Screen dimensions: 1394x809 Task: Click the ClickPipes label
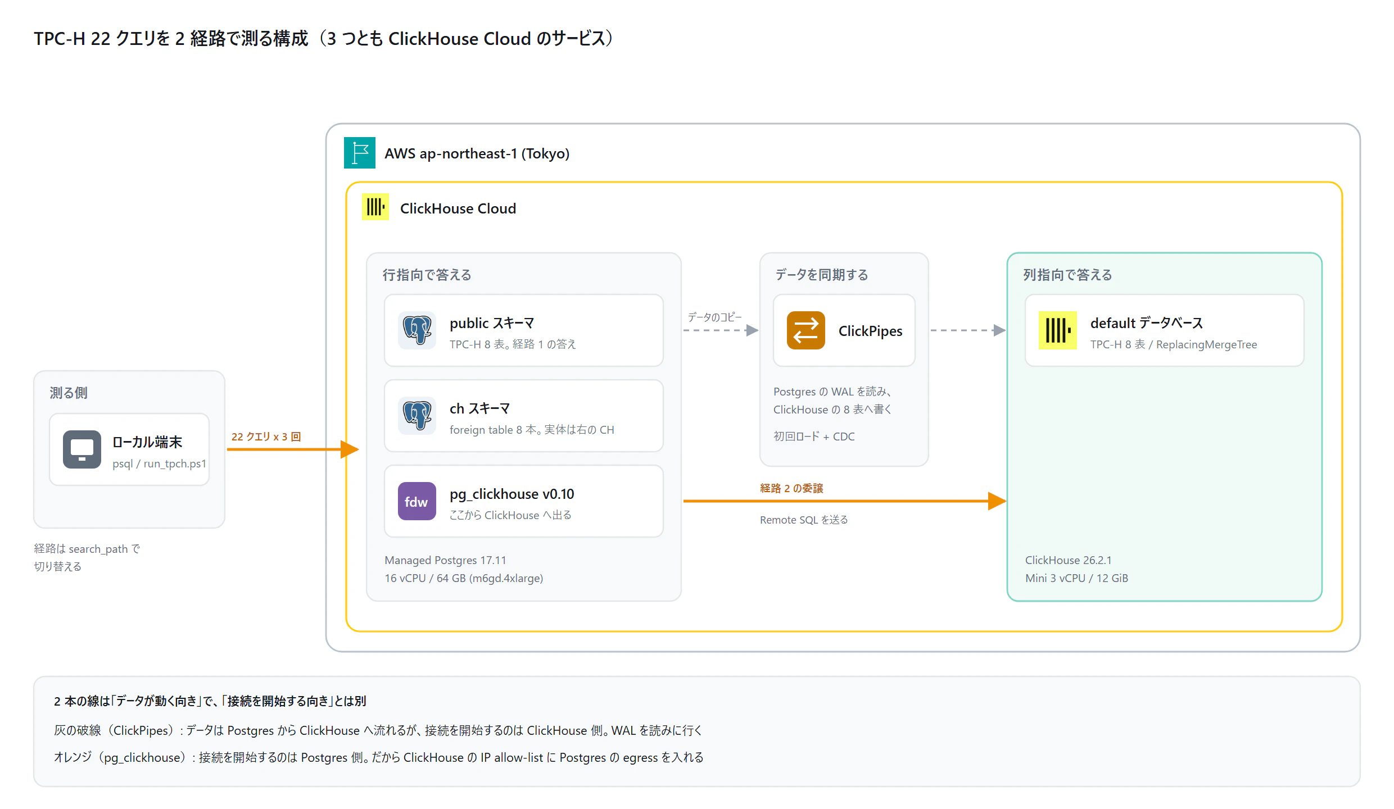871,331
